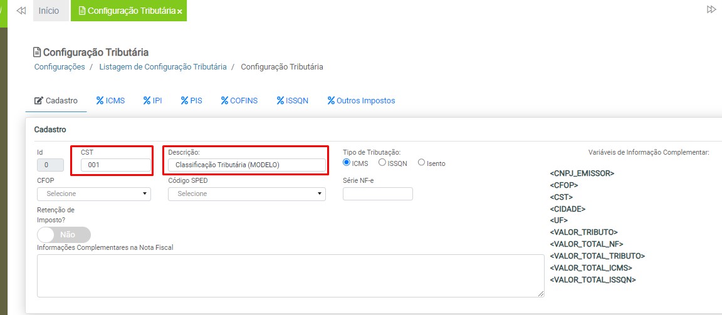
Task: Click into the CST input field
Action: 116,165
